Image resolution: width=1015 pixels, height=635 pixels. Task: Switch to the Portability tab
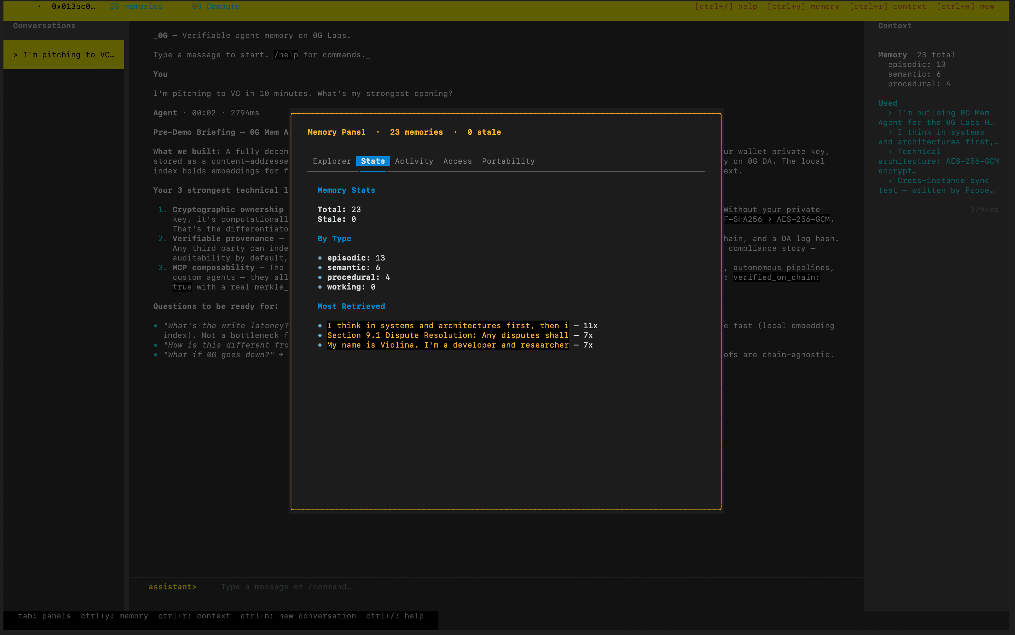point(508,161)
